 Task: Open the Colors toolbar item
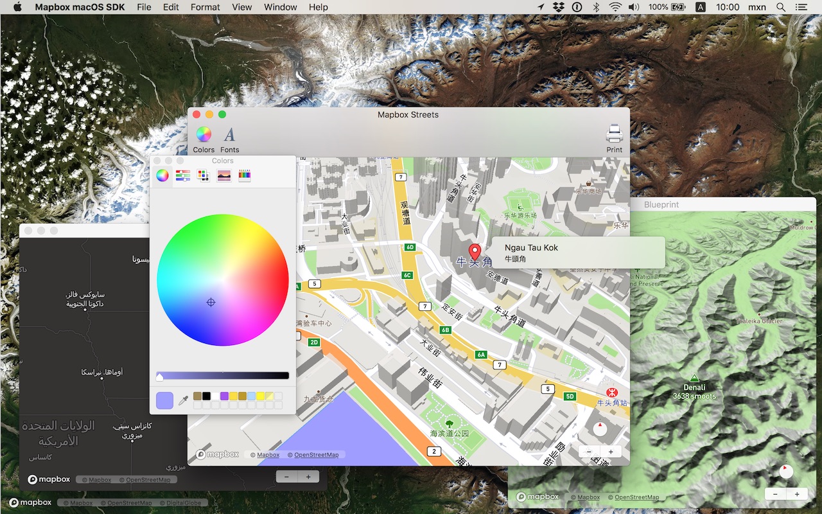pos(204,139)
